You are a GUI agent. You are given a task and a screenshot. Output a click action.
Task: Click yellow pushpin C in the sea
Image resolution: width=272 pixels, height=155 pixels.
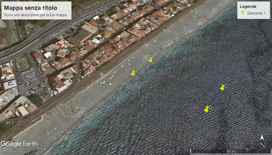tap(222, 87)
